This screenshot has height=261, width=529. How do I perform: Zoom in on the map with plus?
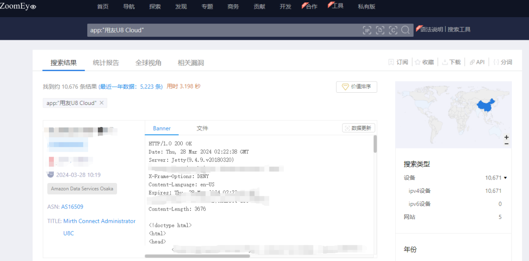click(506, 137)
